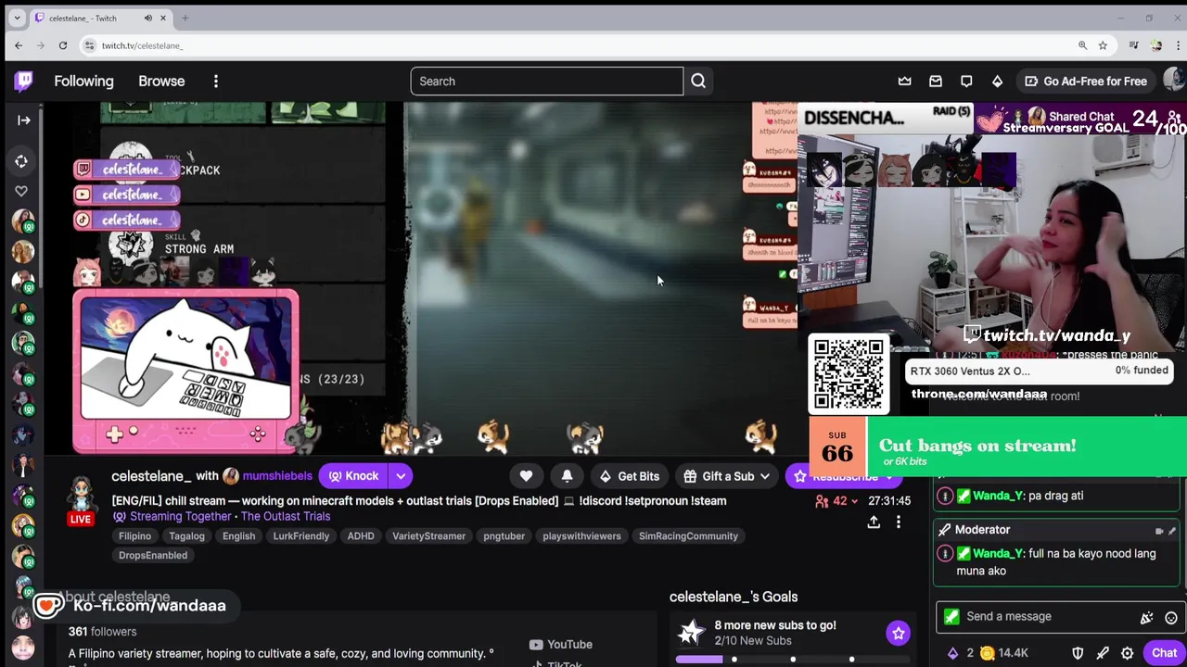
Task: Select the English tag
Action: tap(238, 536)
